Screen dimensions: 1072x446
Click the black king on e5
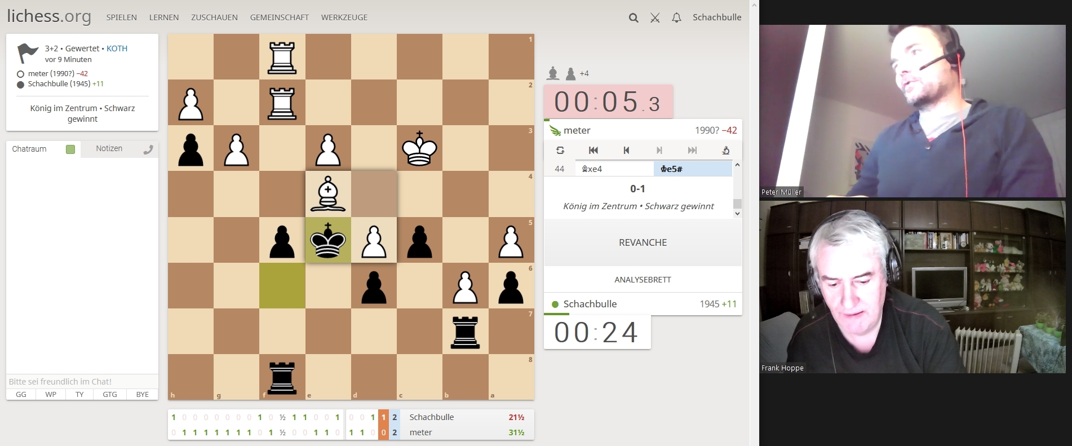[x=328, y=240]
